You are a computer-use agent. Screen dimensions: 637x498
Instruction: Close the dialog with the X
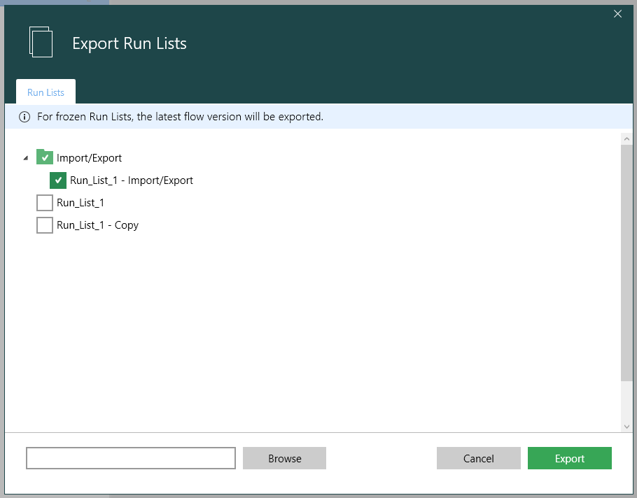[x=617, y=13]
